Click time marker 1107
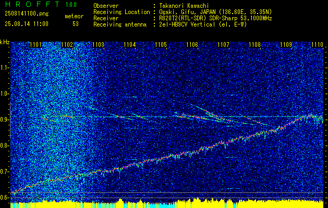This screenshot has width=328, height=208. pyautogui.click(x=223, y=45)
